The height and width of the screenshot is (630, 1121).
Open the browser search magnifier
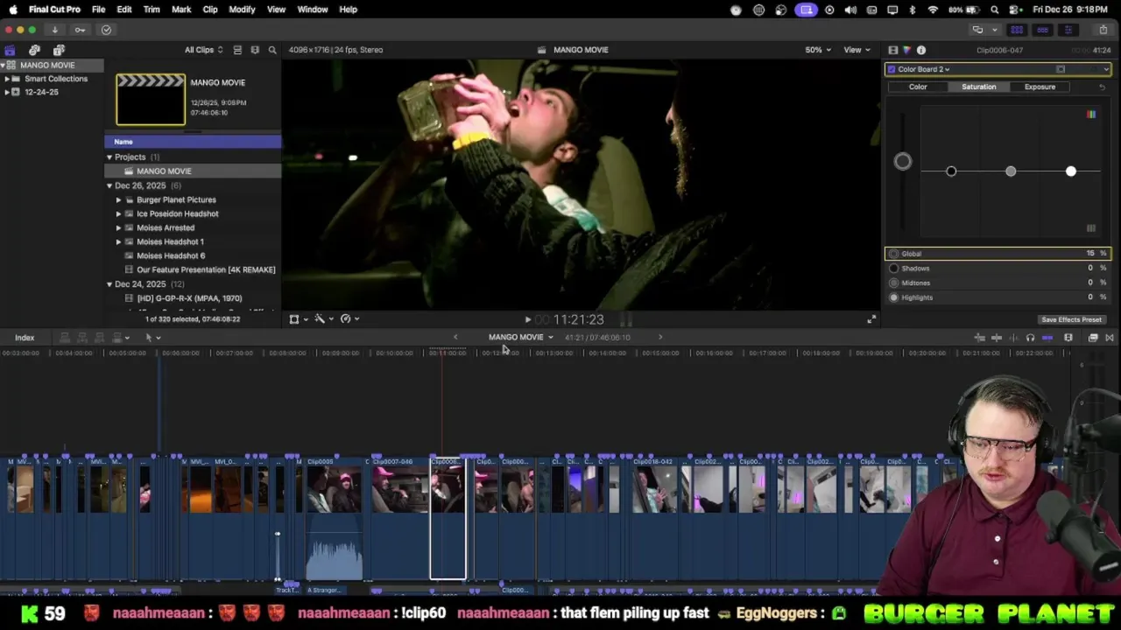point(272,50)
